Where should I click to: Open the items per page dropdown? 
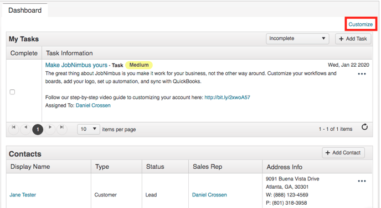[x=89, y=129]
